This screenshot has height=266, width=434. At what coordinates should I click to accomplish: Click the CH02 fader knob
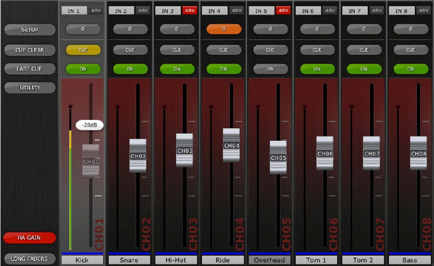pos(138,156)
